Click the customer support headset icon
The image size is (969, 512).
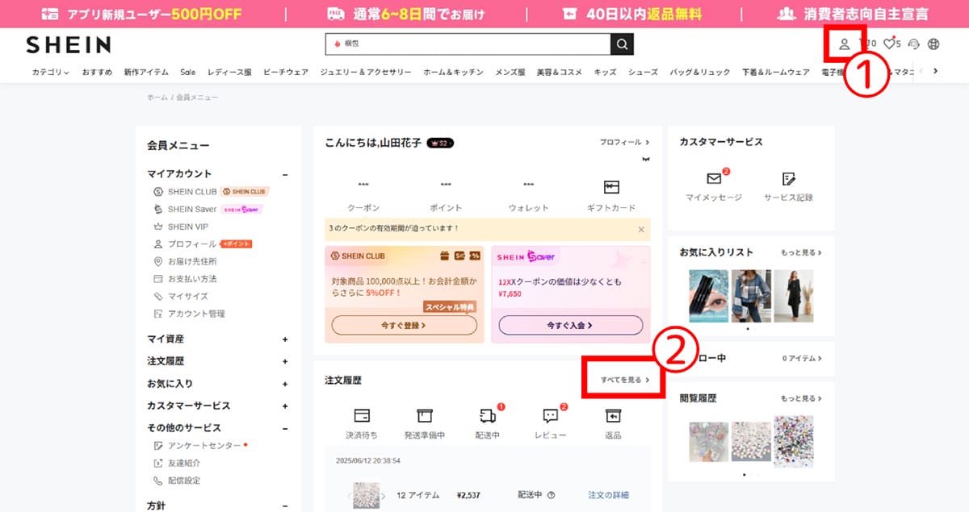click(913, 44)
